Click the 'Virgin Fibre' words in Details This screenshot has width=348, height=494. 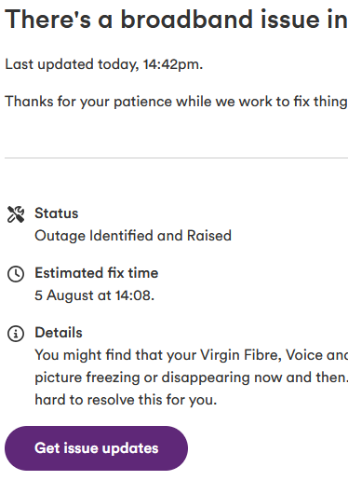(241, 355)
